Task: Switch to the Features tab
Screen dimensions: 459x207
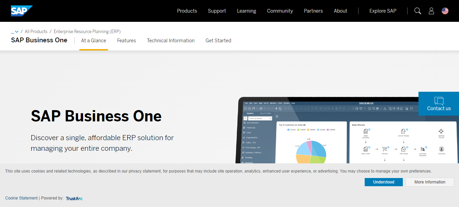Action: pyautogui.click(x=126, y=41)
